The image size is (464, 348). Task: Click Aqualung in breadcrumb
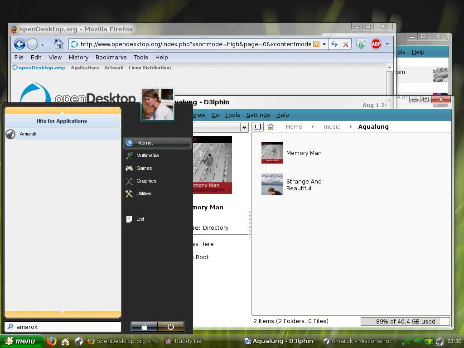point(373,127)
